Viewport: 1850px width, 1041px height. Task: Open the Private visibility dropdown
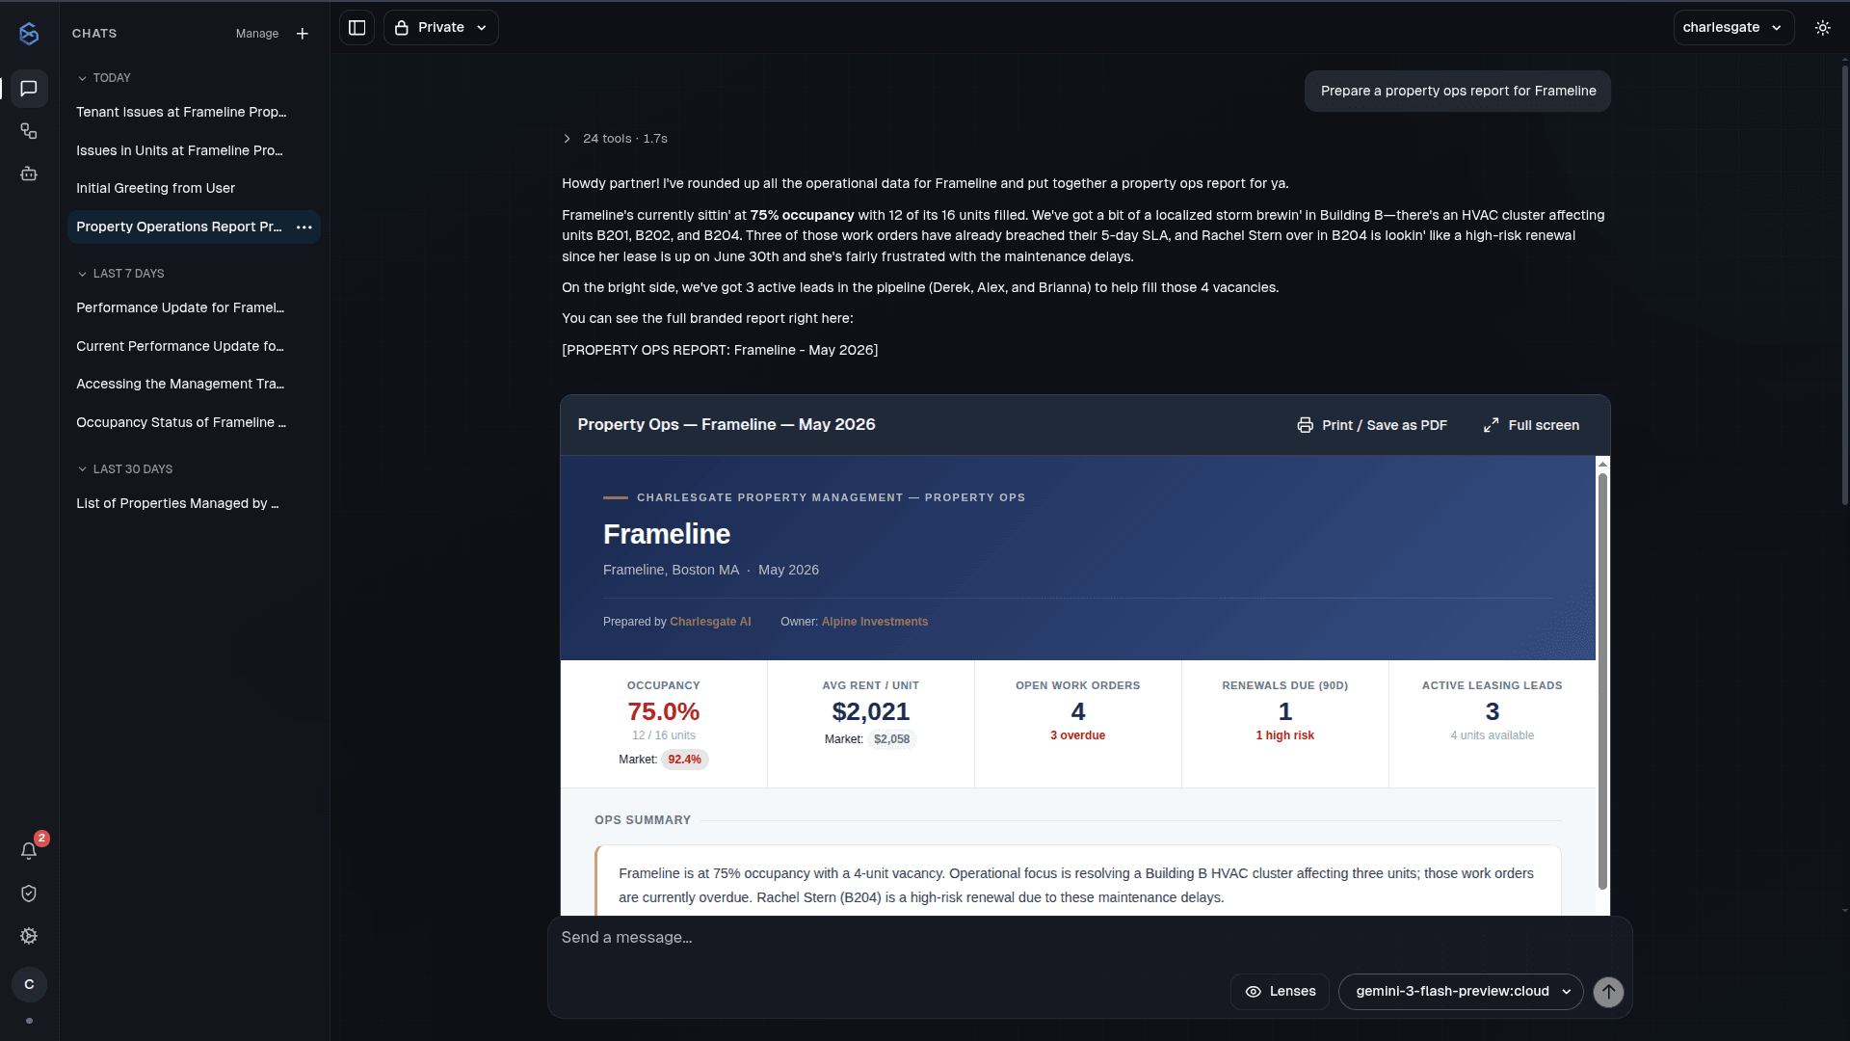click(x=441, y=27)
